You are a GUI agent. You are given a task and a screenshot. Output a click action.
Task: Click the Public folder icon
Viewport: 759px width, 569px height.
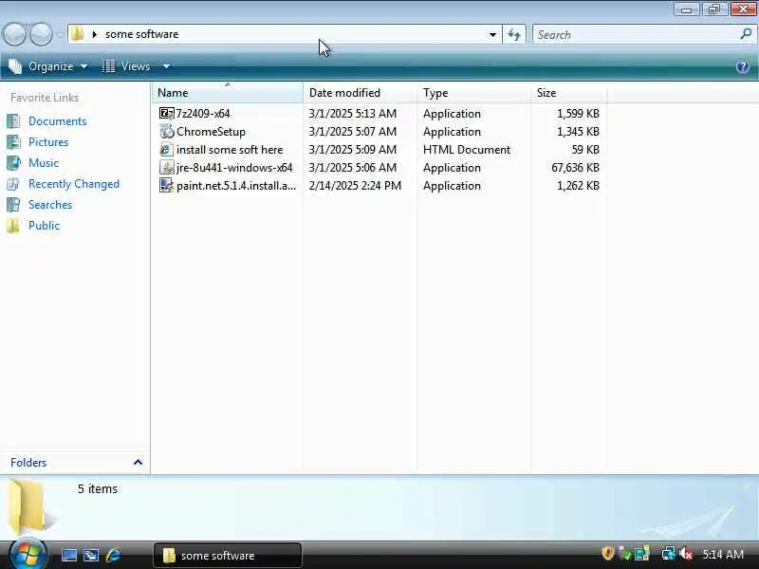[13, 226]
